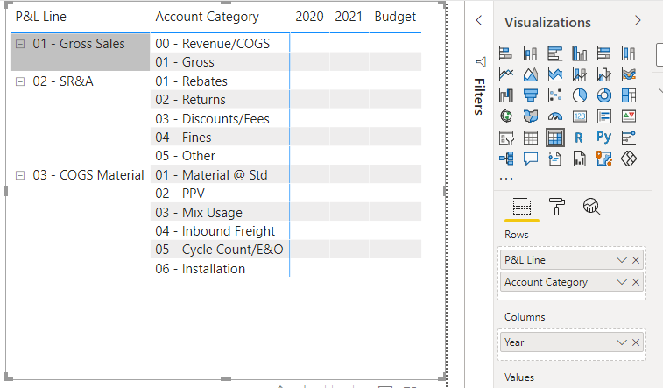Click the 2021 column header
Image resolution: width=663 pixels, height=388 pixels.
(349, 17)
